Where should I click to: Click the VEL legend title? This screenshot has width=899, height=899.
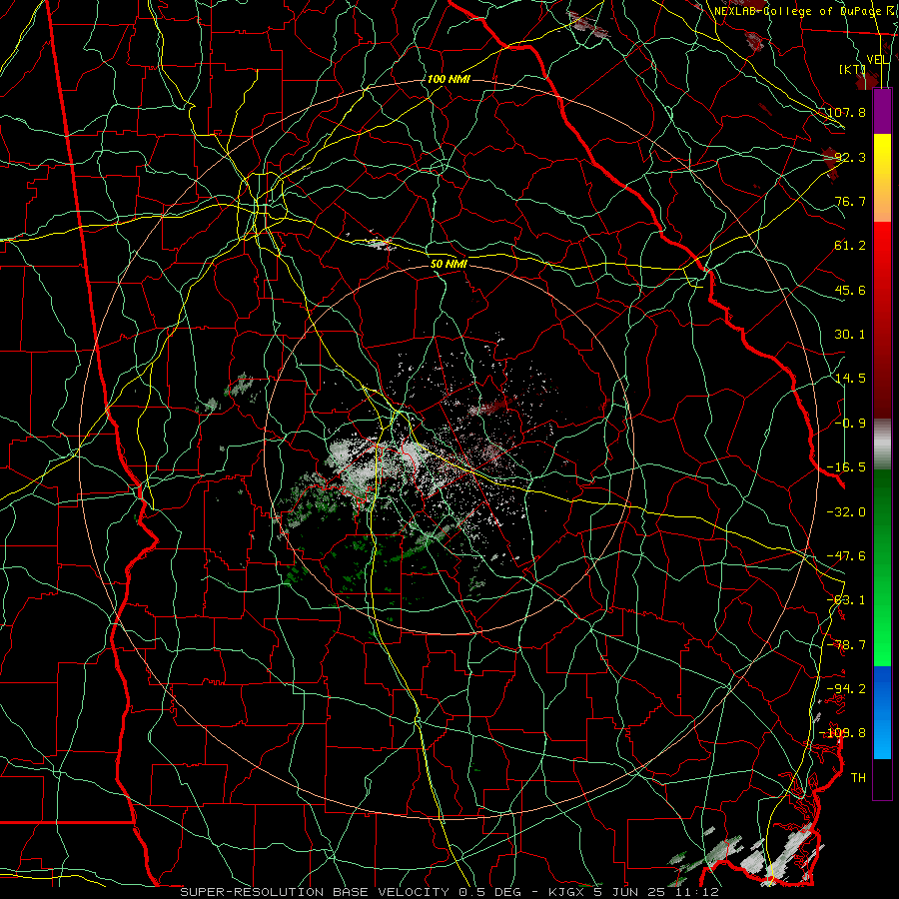878,60
